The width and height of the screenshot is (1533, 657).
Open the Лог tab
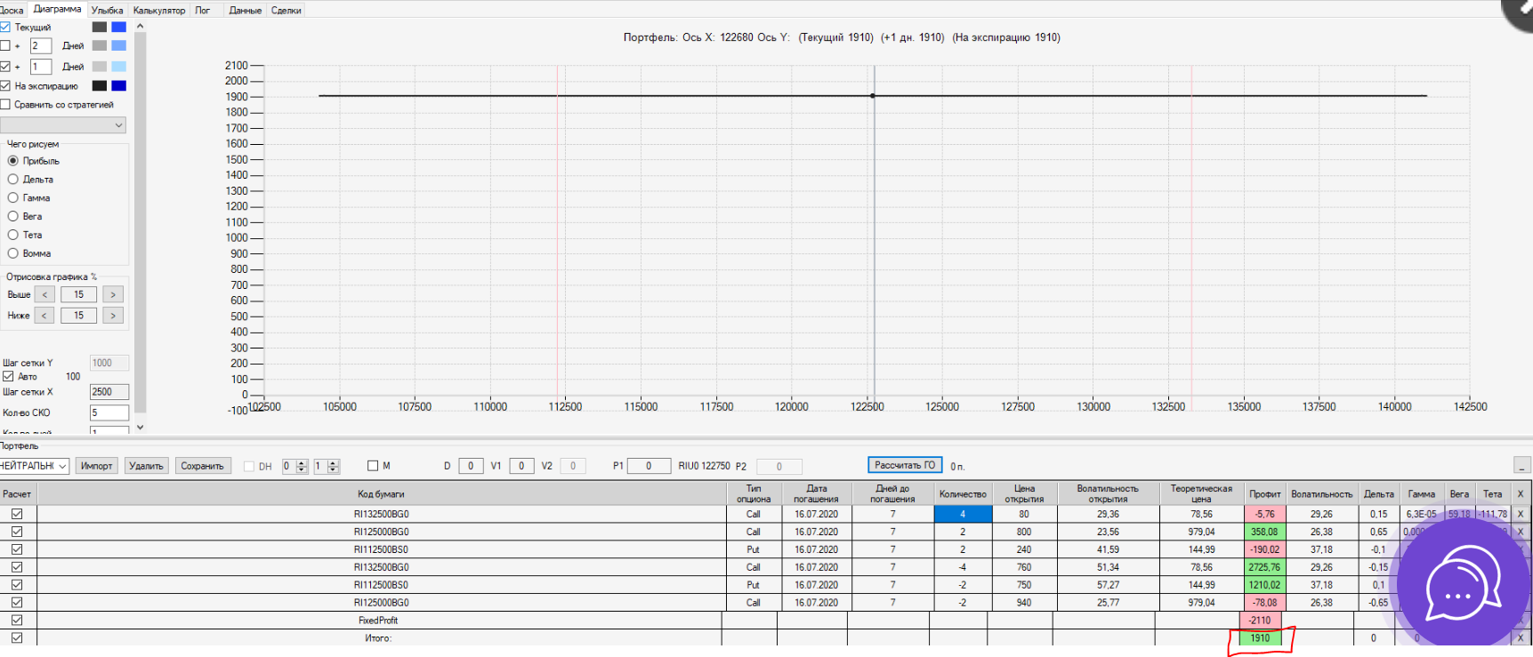click(x=203, y=11)
